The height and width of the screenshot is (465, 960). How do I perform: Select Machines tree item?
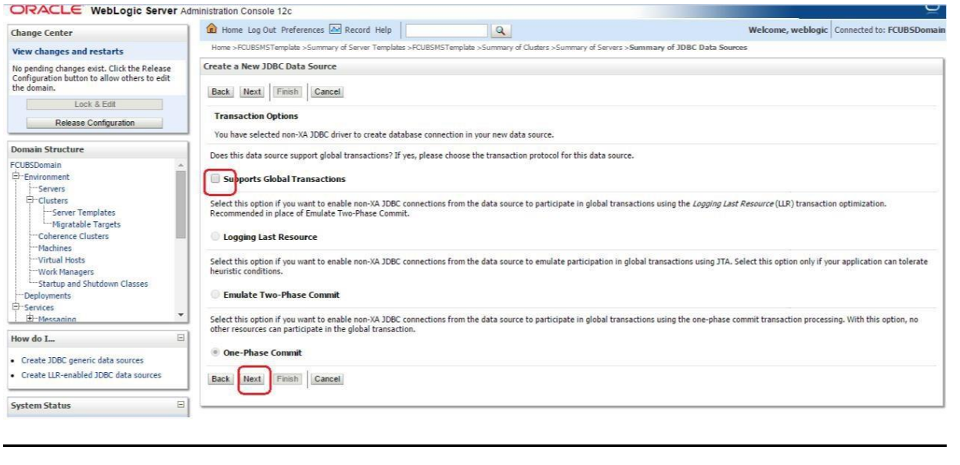pos(55,248)
